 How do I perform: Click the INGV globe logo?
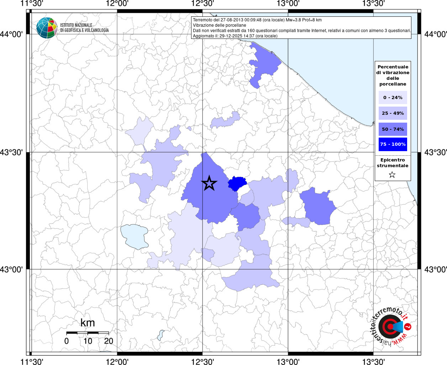[x=47, y=27]
